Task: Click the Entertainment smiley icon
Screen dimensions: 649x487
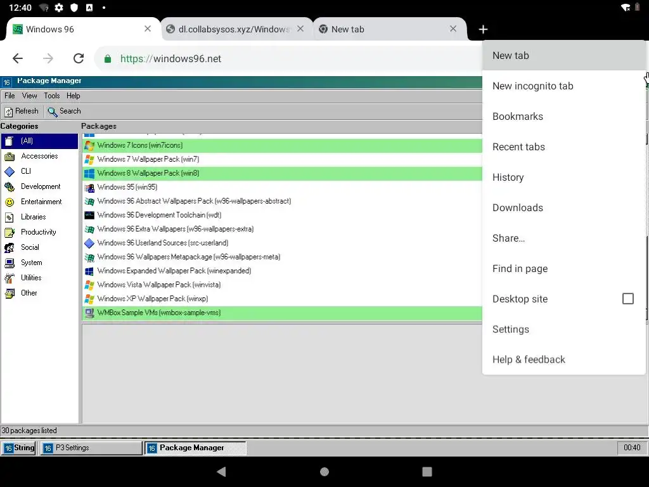Action: (x=9, y=202)
